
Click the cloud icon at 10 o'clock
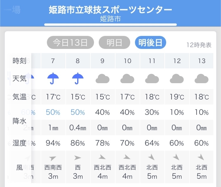[x=127, y=78]
